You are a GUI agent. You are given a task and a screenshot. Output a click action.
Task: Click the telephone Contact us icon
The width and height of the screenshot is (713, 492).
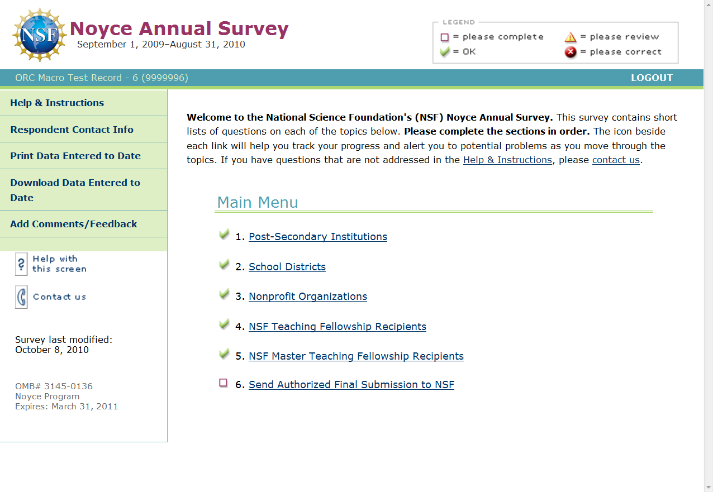21,297
